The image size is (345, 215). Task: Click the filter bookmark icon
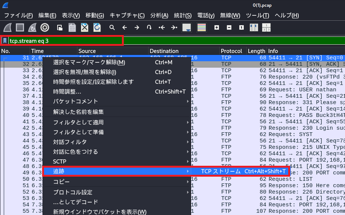click(x=5, y=41)
